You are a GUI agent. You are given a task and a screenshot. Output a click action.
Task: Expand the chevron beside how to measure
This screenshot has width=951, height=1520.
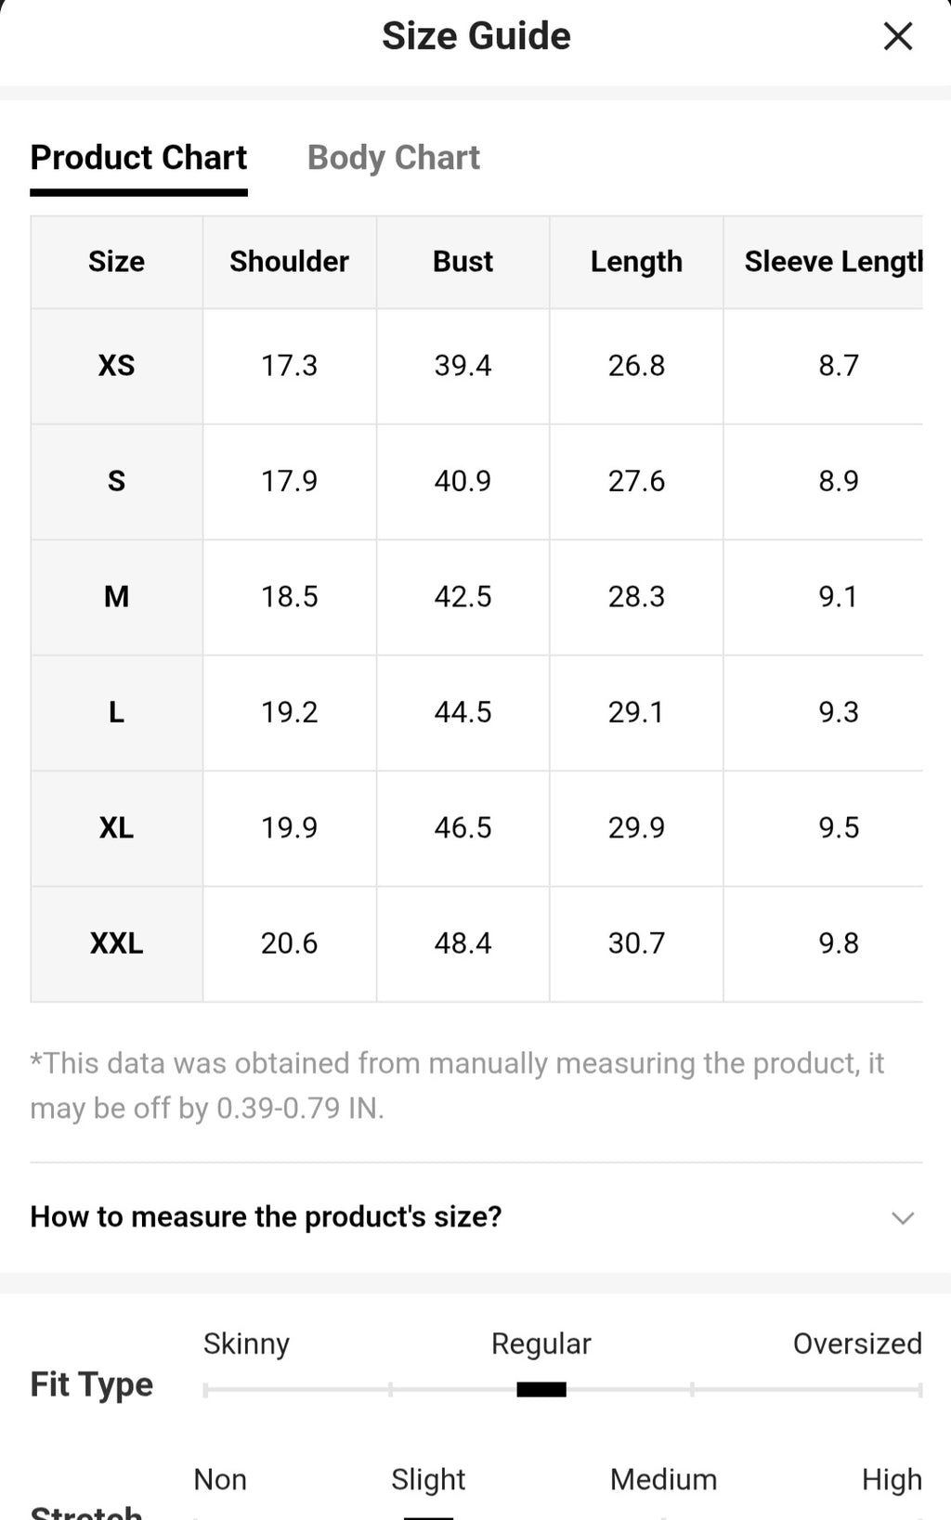tap(903, 1217)
